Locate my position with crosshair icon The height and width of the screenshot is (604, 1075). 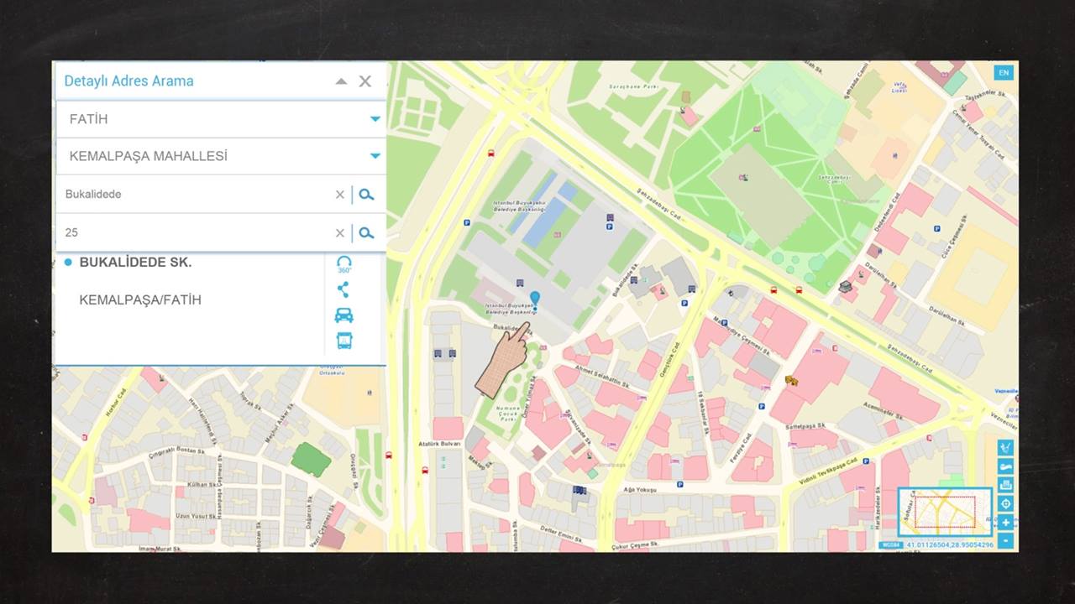tap(1005, 503)
